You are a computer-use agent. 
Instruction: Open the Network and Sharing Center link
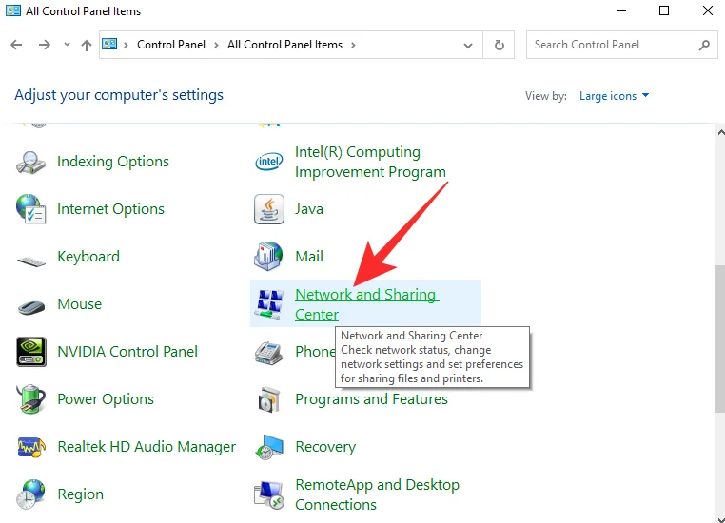(x=366, y=304)
